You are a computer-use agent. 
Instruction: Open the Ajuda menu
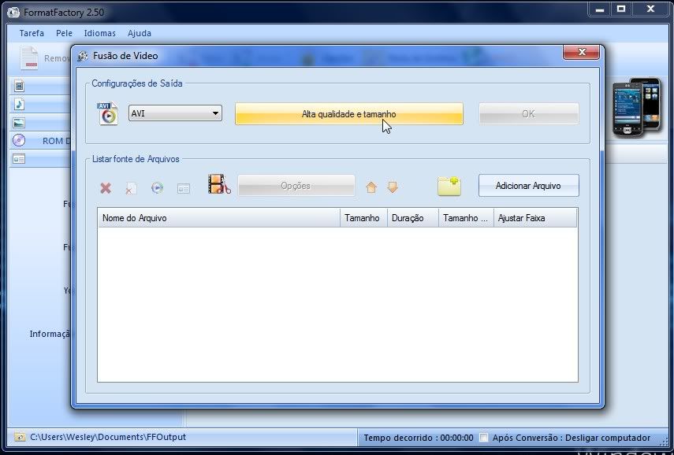(x=140, y=33)
